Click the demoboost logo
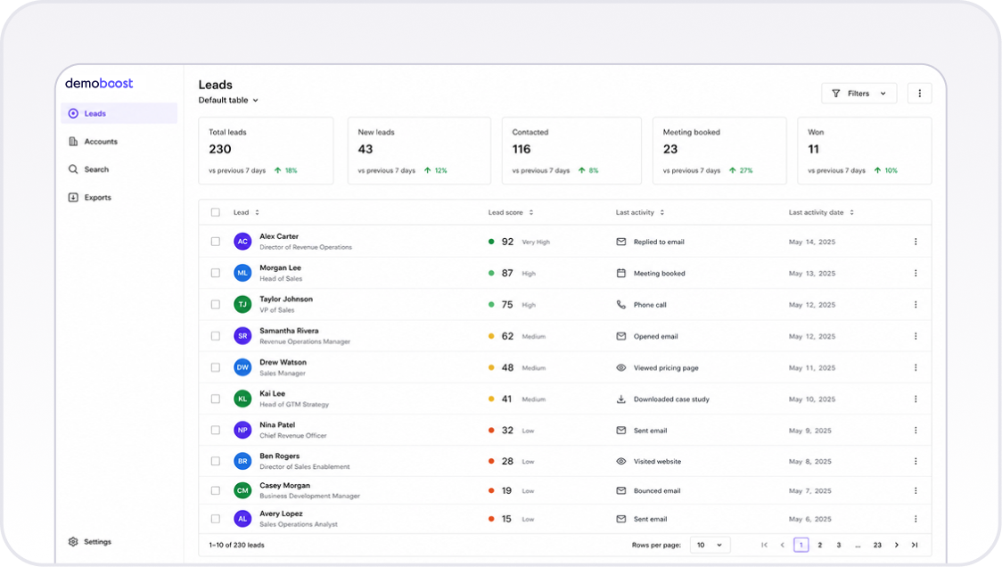This screenshot has width=1002, height=567. 99,83
